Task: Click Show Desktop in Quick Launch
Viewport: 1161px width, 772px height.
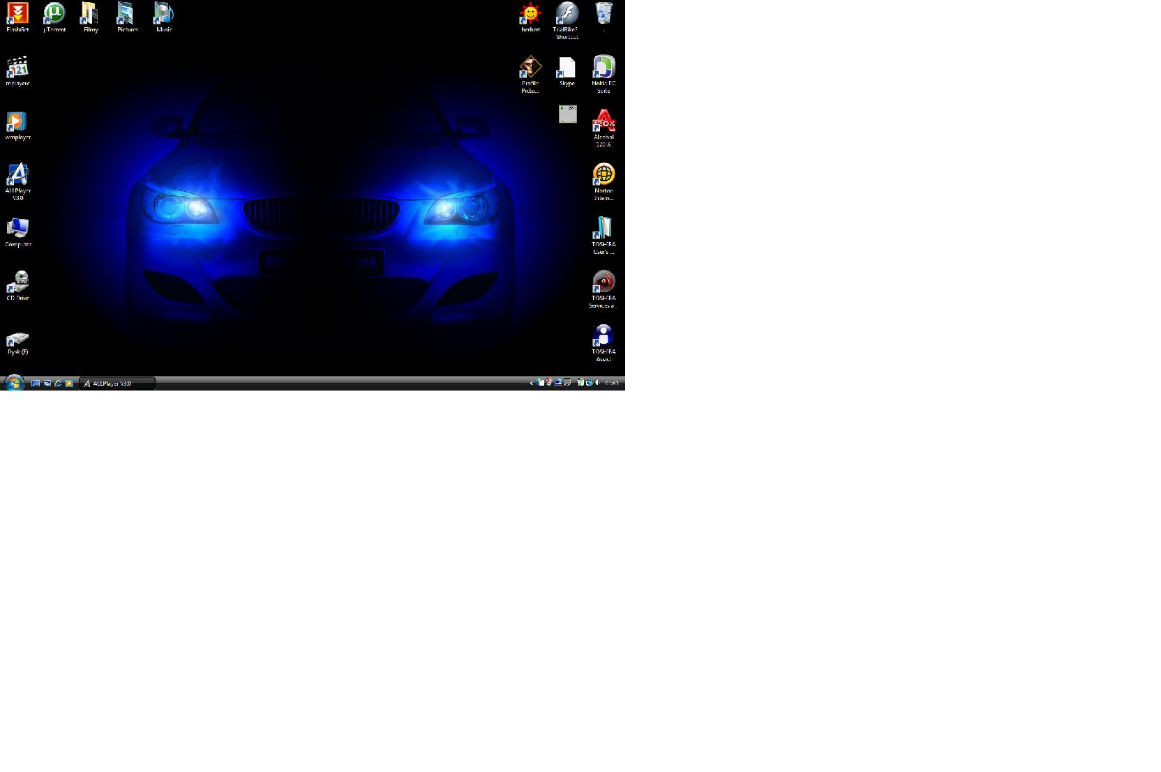Action: coord(36,383)
